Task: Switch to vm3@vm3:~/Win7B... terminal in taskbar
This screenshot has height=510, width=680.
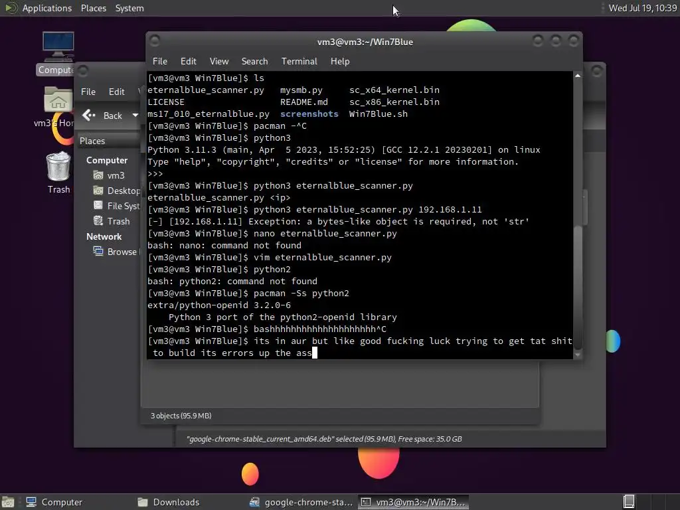Action: 413,502
